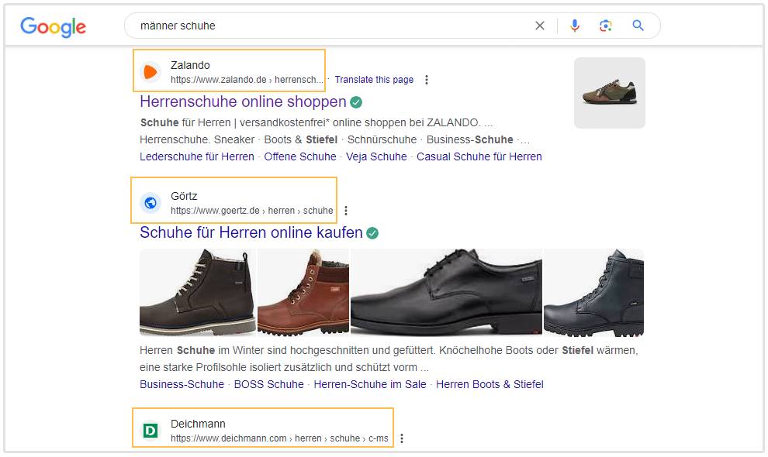The height and width of the screenshot is (457, 768).
Task: Click the Herren Boots & Stiefel sitelink
Action: pos(489,384)
